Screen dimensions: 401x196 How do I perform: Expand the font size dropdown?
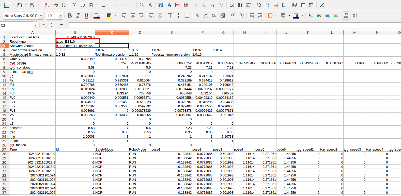coord(60,16)
